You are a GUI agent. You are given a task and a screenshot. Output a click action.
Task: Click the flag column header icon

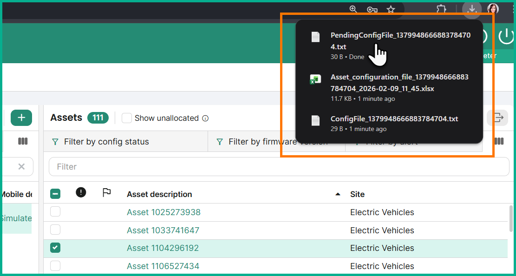(x=107, y=192)
